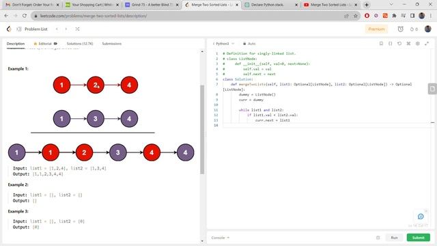Click the 'while list1 and list2:' line
437x246 pixels.
click(261, 110)
